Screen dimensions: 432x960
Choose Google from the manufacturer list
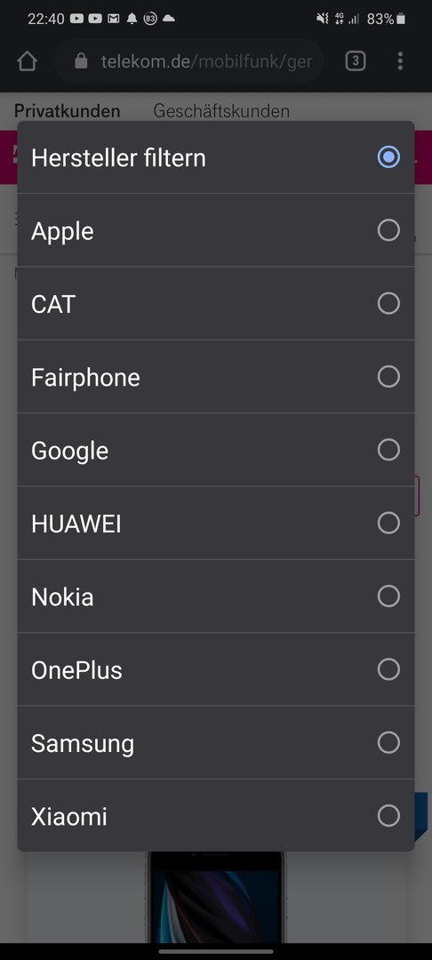pos(216,450)
